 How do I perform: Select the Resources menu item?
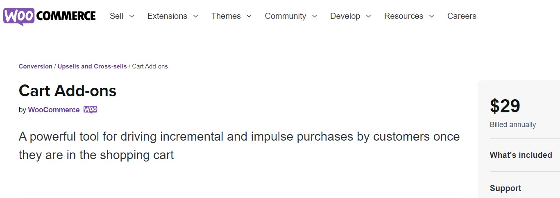click(x=404, y=16)
